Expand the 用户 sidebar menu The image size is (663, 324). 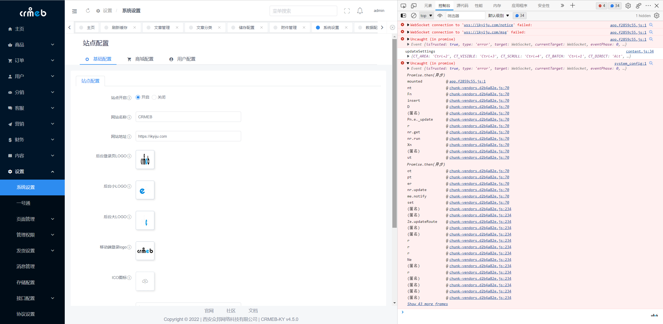[32, 76]
